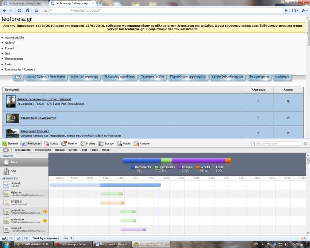Screen dimensions: 310x248
Task: Open the Timeline panel
Action: [70, 143]
